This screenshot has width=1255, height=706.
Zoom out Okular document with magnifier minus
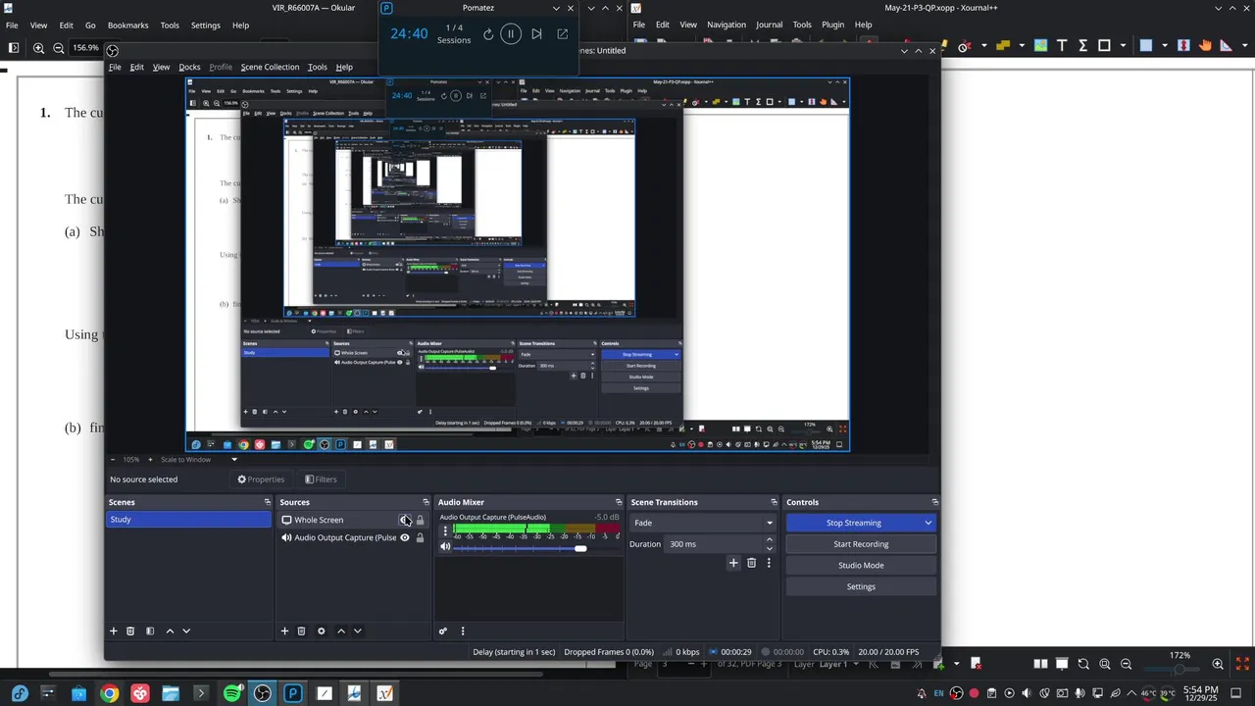(59, 48)
